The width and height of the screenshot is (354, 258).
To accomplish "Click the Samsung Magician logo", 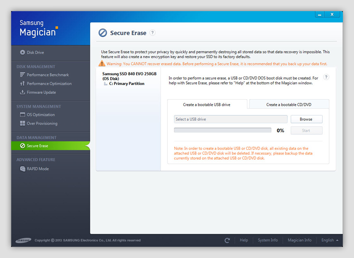I will tap(38, 28).
